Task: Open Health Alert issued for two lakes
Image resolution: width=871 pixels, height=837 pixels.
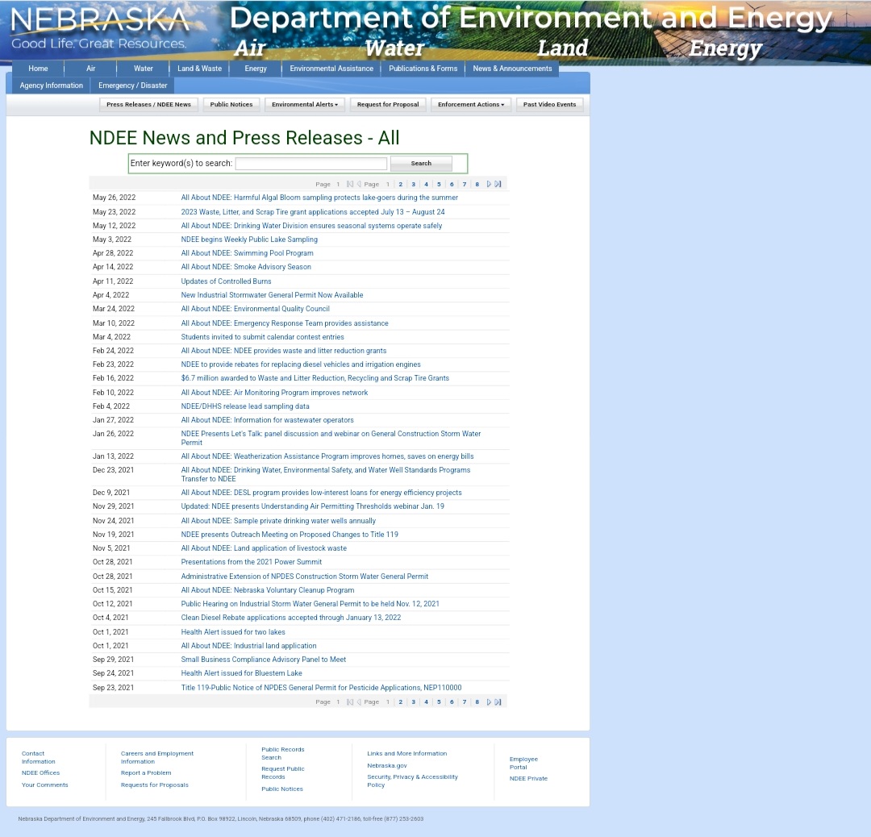Action: [233, 632]
